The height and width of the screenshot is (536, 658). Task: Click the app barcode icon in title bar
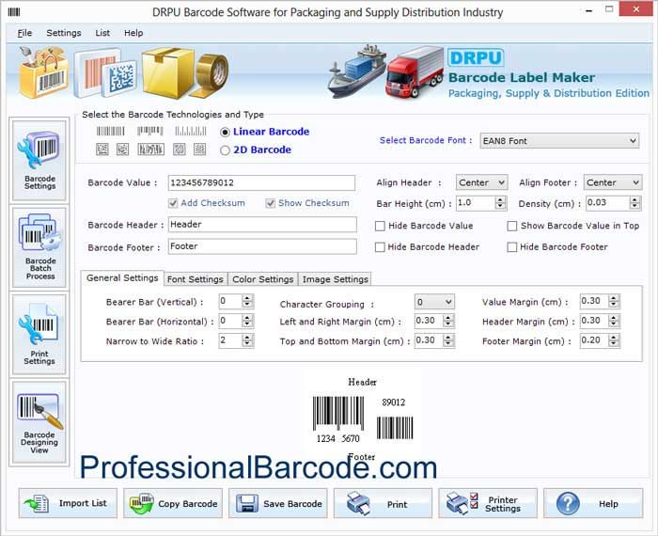pos(14,11)
